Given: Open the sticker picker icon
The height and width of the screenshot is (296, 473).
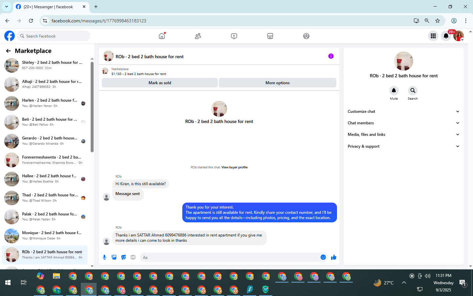Looking at the screenshot, I should click(x=124, y=257).
